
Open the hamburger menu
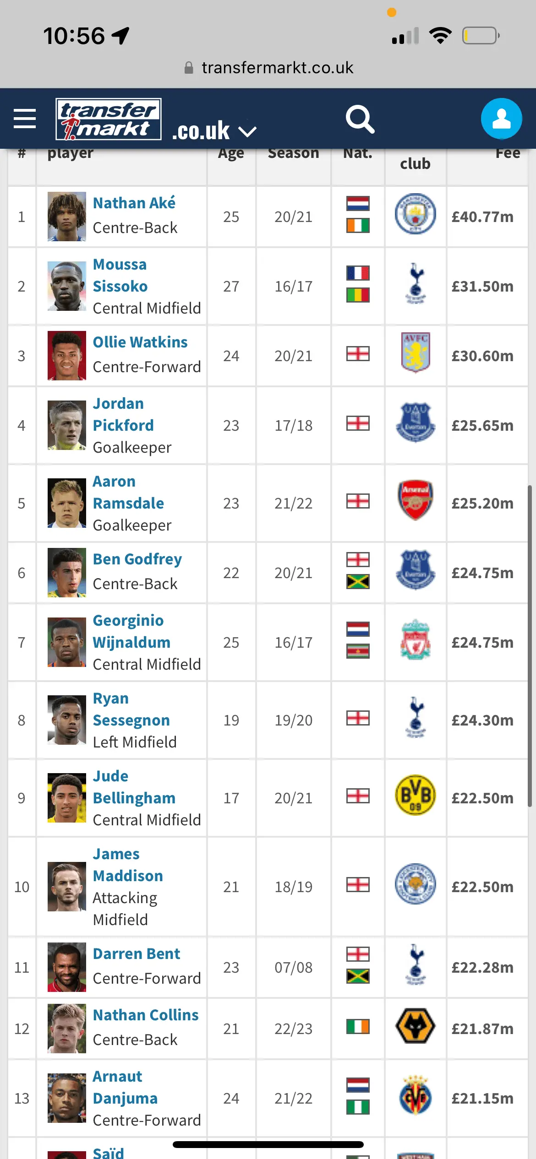coord(25,119)
